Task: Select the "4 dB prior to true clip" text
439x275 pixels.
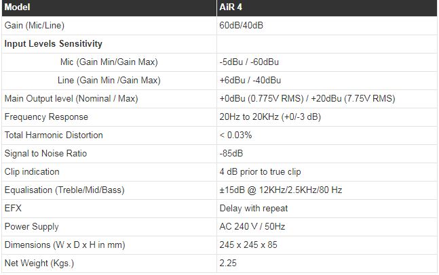Action: pyautogui.click(x=260, y=172)
